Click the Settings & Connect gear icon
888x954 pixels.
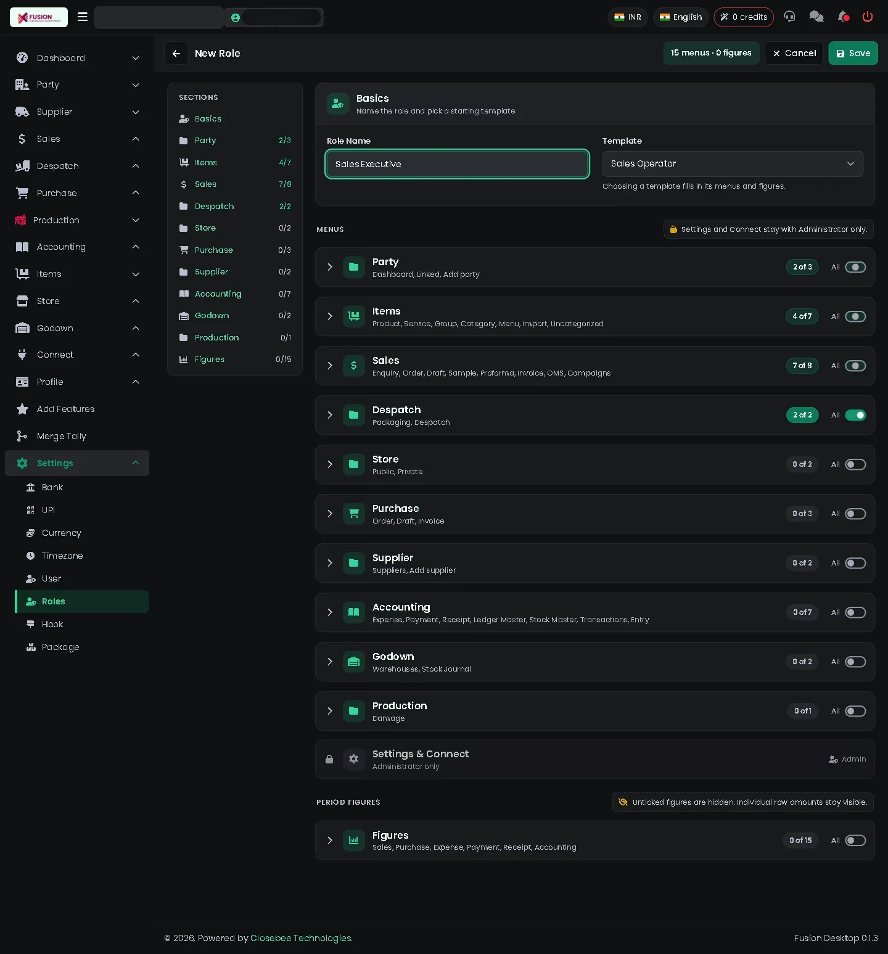[354, 759]
